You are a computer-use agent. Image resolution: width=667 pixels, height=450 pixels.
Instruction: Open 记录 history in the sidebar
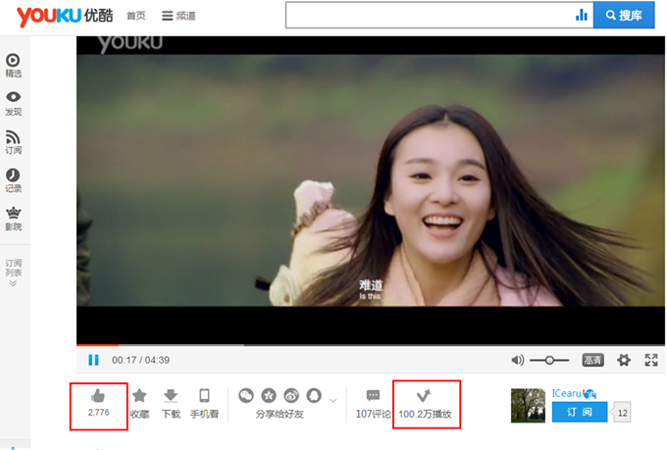[x=13, y=180]
